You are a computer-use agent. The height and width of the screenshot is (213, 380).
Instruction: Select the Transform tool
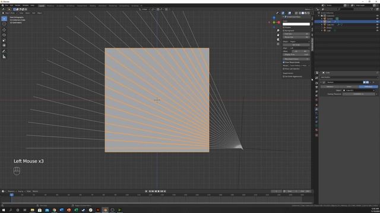(4, 45)
